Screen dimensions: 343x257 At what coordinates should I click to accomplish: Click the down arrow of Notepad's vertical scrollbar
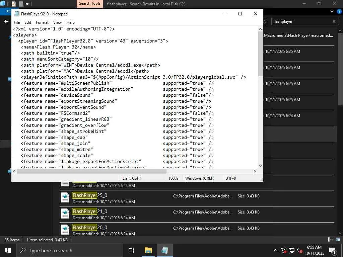click(260, 165)
